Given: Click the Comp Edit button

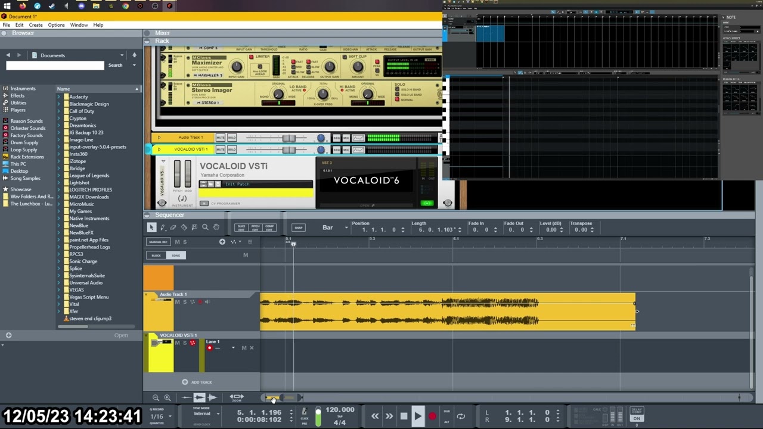Looking at the screenshot, I should click(269, 227).
